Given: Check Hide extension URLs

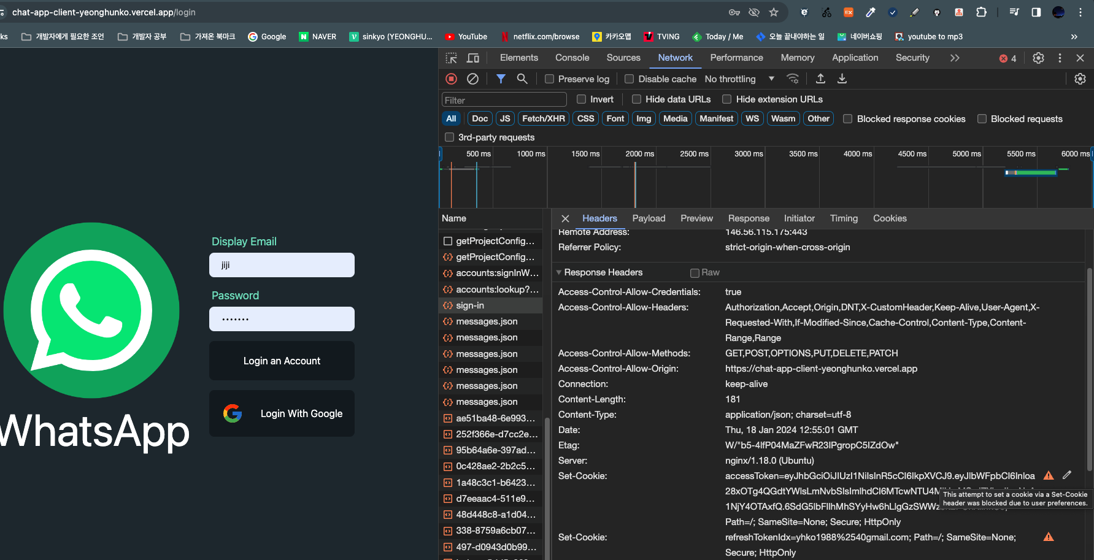Looking at the screenshot, I should coord(726,99).
